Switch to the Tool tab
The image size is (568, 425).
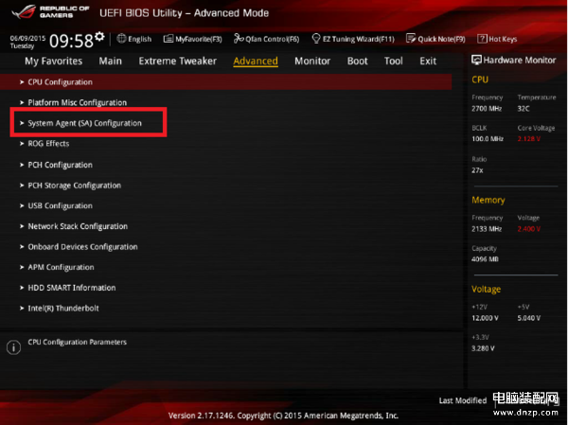(394, 61)
